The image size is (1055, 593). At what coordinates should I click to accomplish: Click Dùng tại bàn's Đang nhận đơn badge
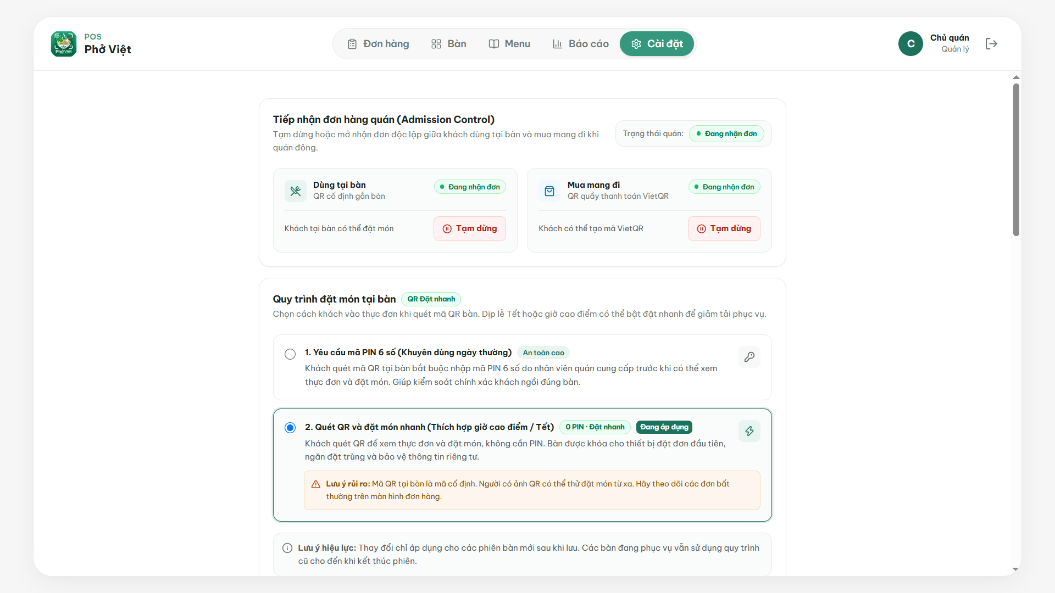(x=470, y=187)
